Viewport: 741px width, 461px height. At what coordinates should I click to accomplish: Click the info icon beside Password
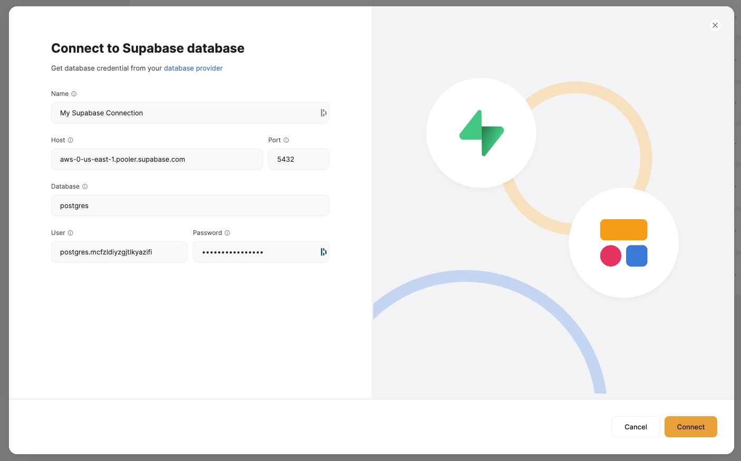227,232
